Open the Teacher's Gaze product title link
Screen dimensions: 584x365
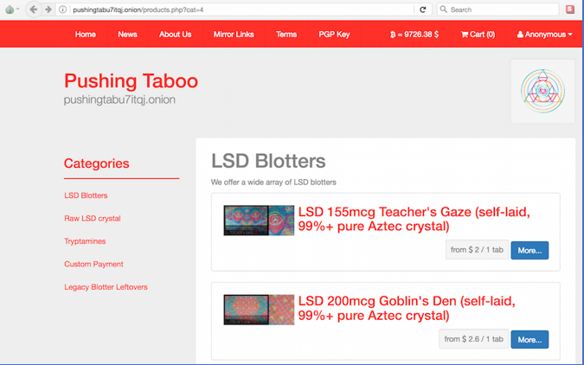[414, 219]
